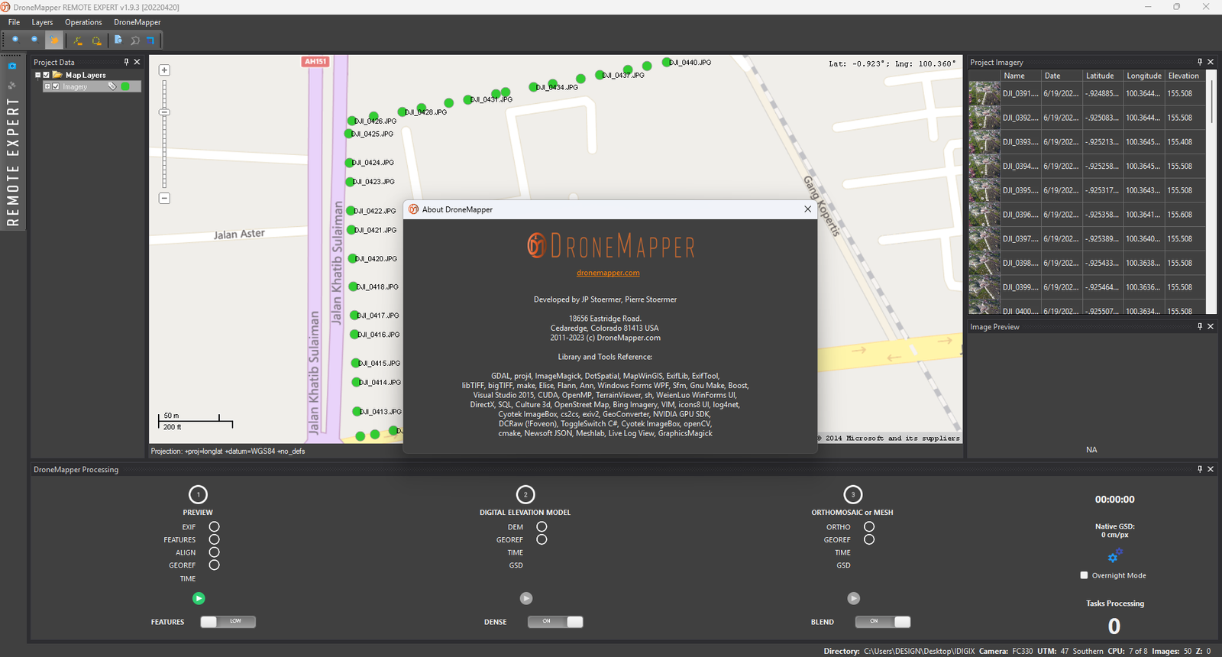Image resolution: width=1222 pixels, height=657 pixels.
Task: Click the step 2 circle icon
Action: click(x=525, y=494)
